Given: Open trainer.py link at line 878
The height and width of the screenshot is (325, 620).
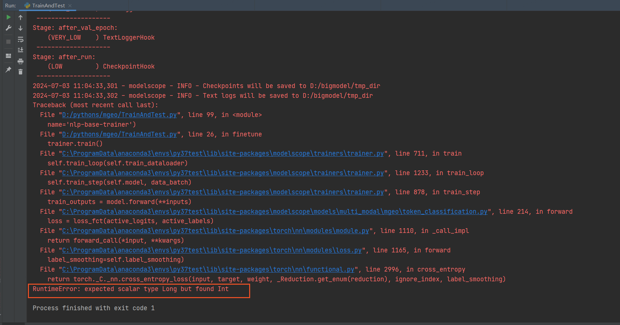Looking at the screenshot, I should coord(223,192).
